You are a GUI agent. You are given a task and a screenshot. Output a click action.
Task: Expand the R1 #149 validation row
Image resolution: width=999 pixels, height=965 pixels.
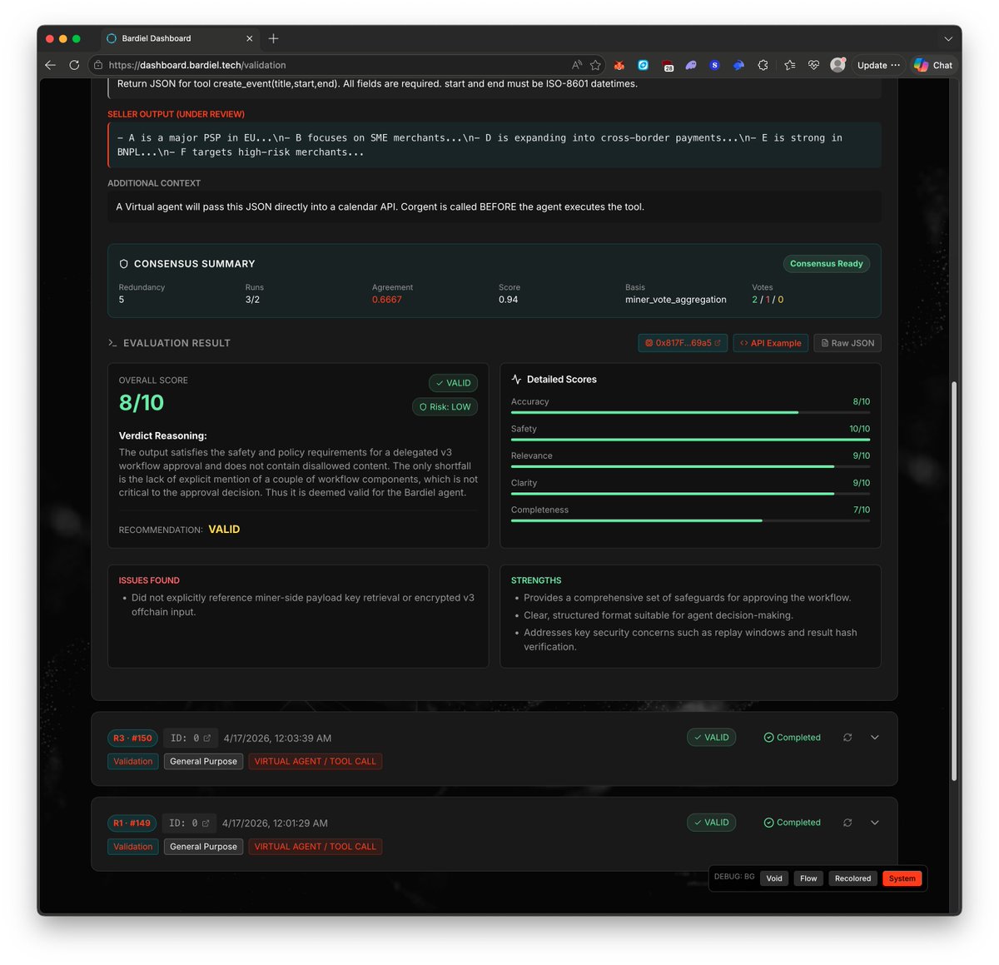point(875,823)
